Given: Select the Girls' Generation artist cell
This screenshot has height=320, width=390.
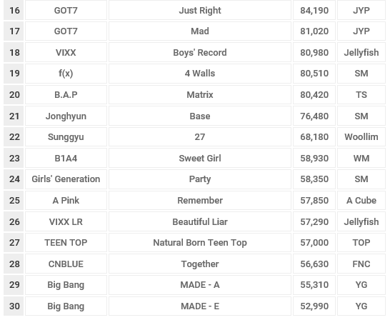Looking at the screenshot, I should (66, 179).
